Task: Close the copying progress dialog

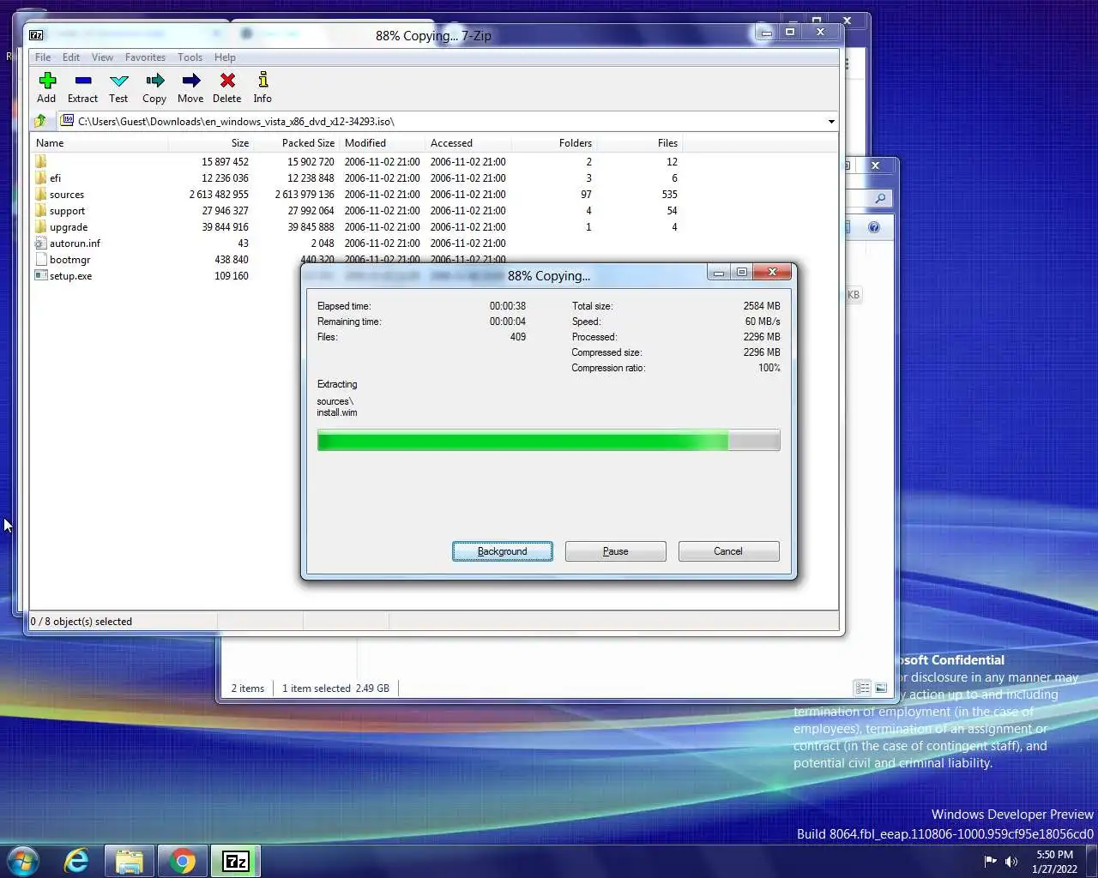Action: point(772,272)
